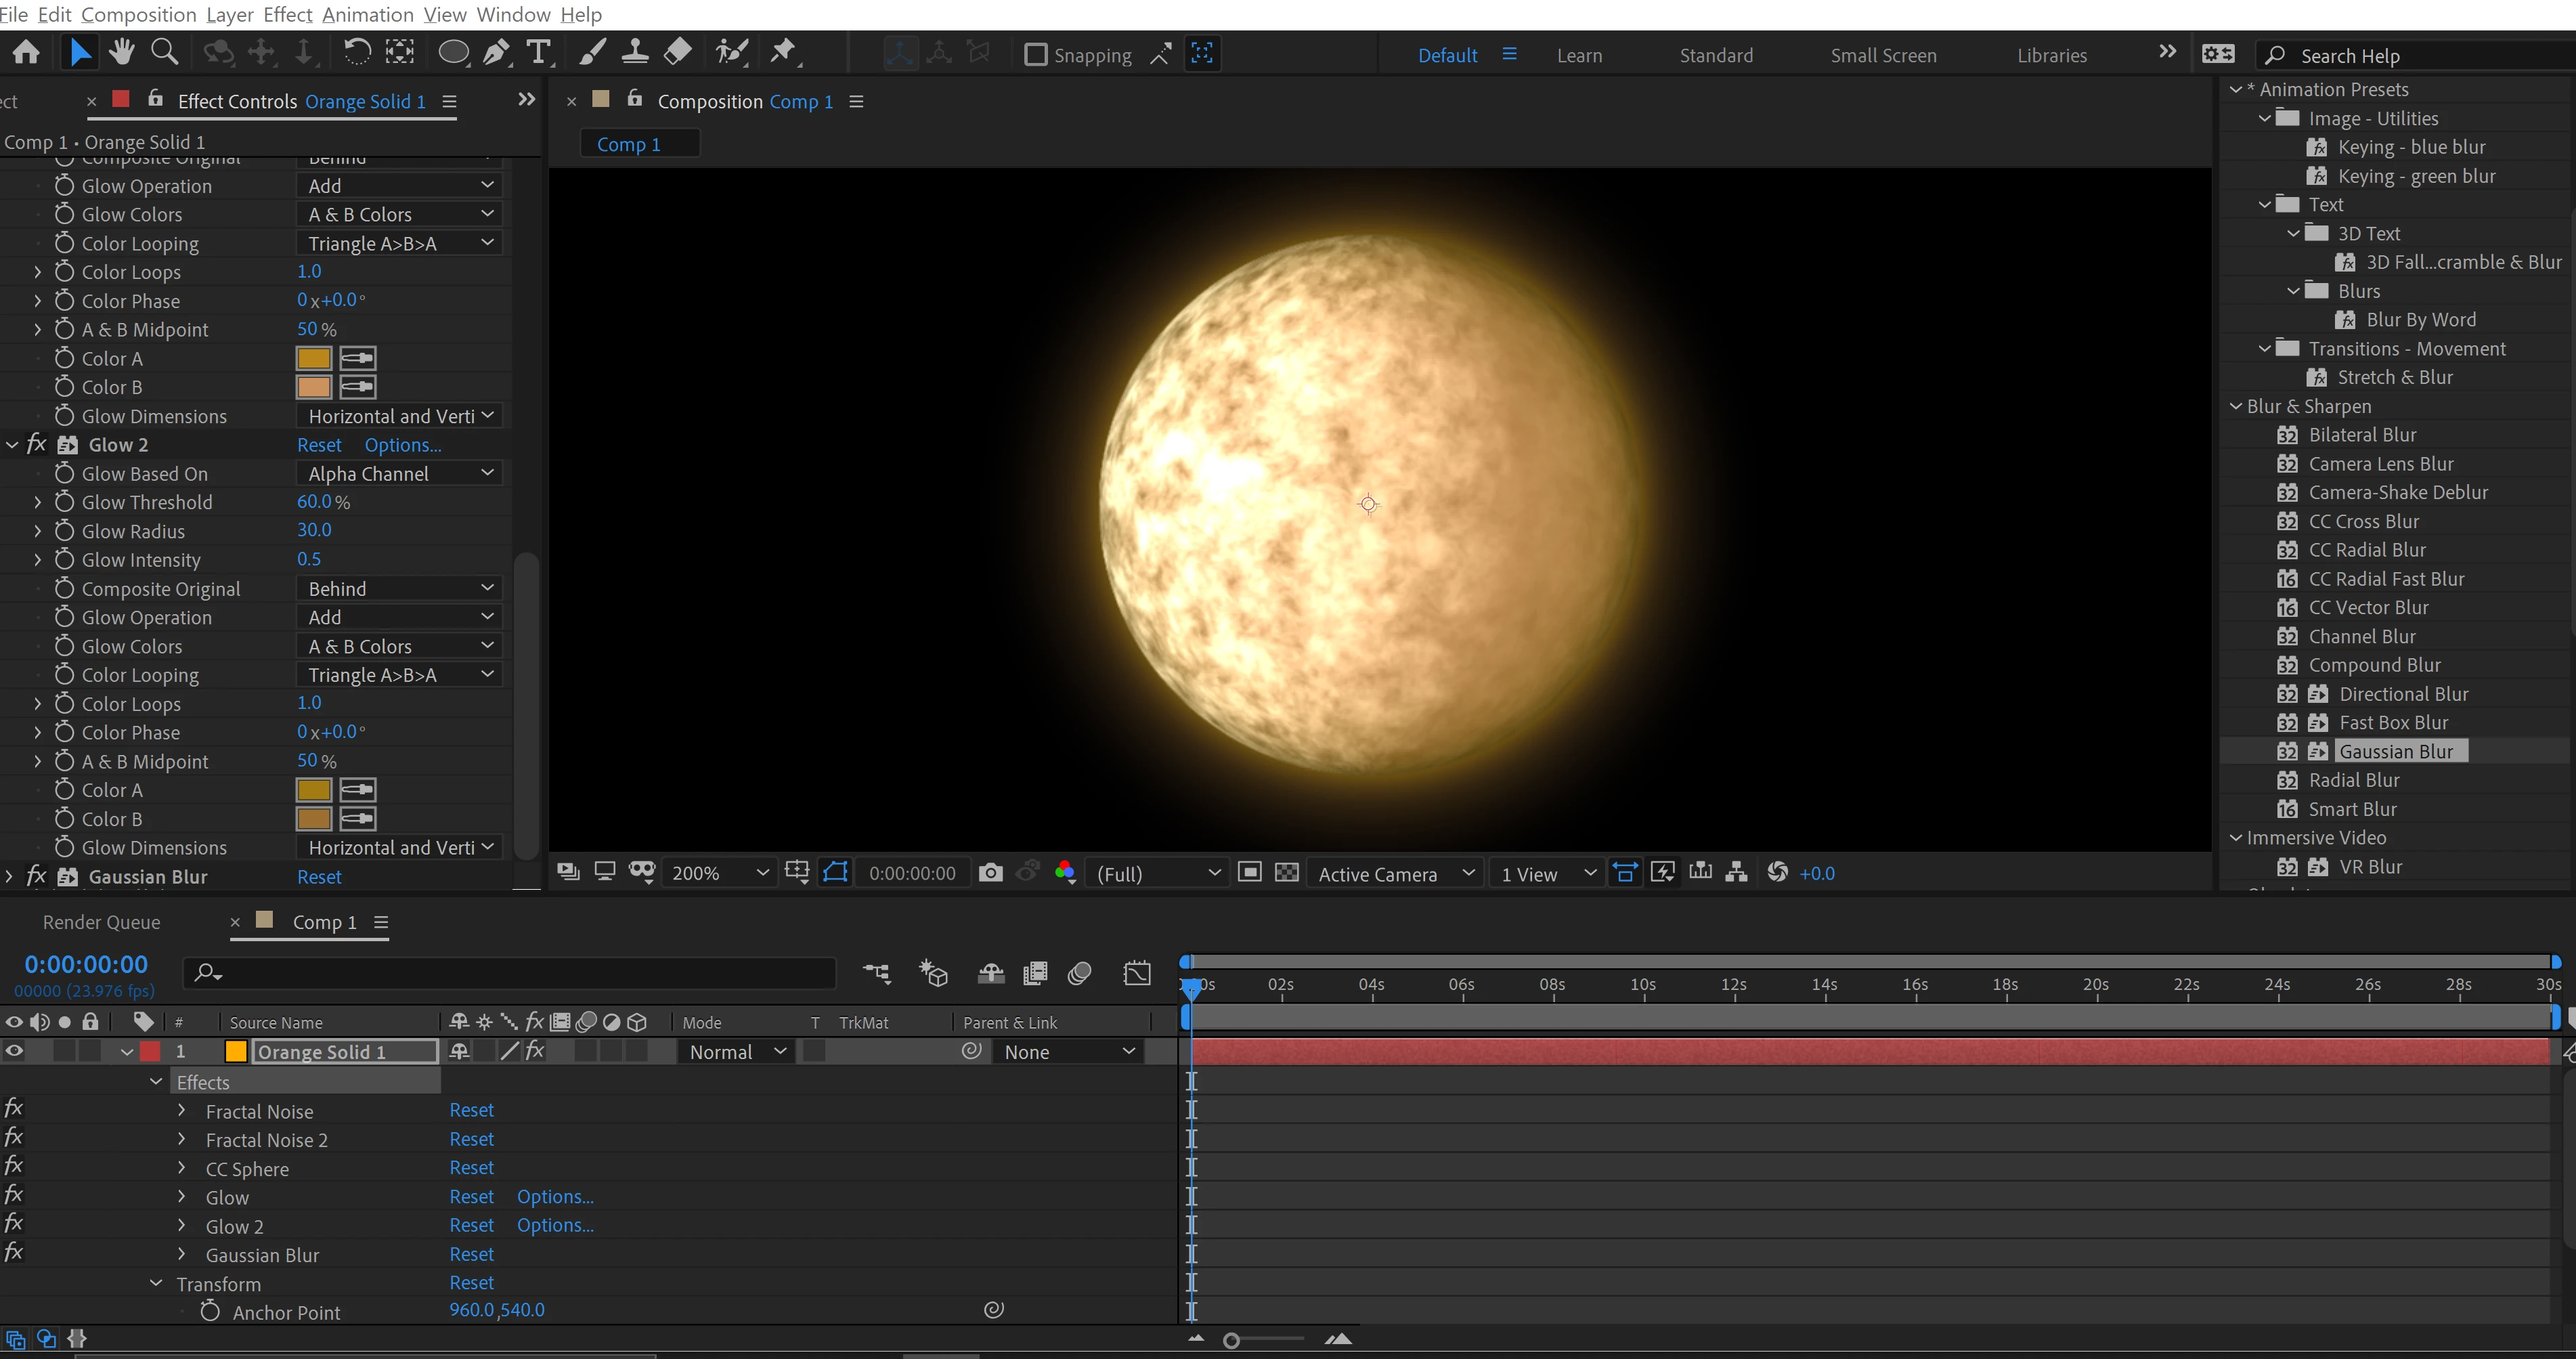Open Color A swatch under Glow 2
2576x1359 pixels.
click(314, 790)
